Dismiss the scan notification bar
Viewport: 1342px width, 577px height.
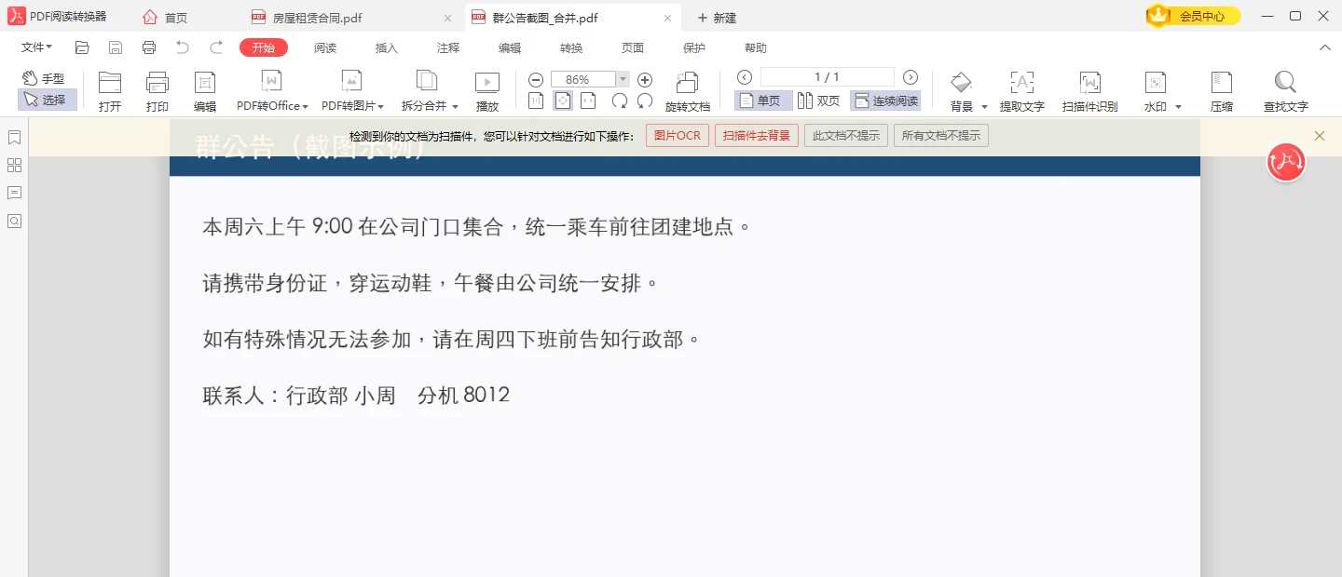click(1320, 136)
